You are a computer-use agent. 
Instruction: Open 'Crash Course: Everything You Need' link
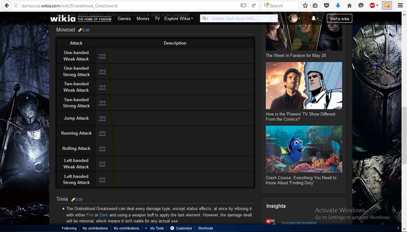[301, 181]
